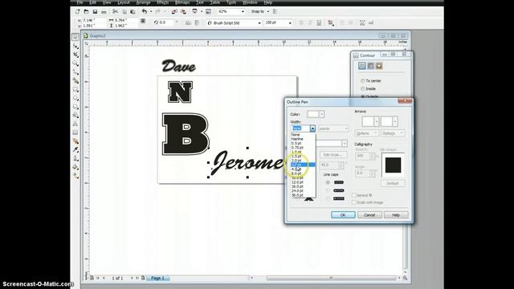The width and height of the screenshot is (514, 289).
Task: Select the Table tool in the toolbox
Action: click(75, 132)
